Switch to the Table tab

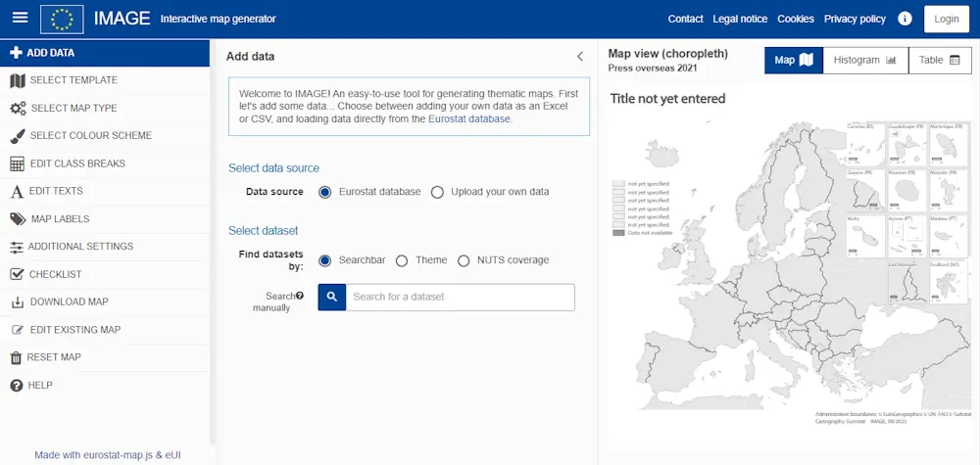pos(940,60)
